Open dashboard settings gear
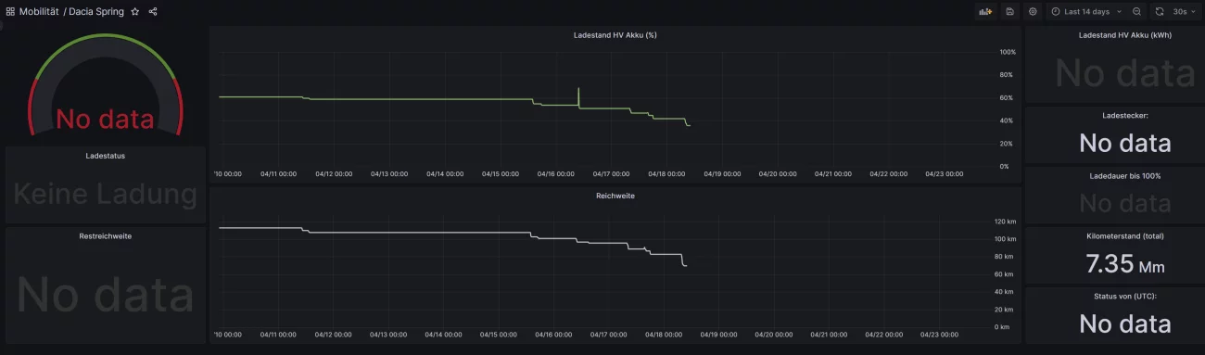The width and height of the screenshot is (1205, 355). click(1034, 11)
